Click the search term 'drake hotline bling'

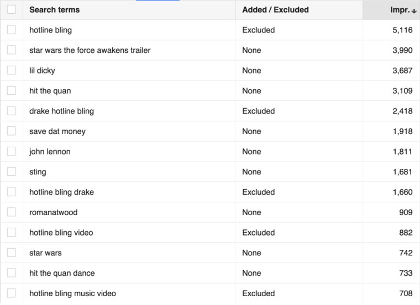point(61,111)
